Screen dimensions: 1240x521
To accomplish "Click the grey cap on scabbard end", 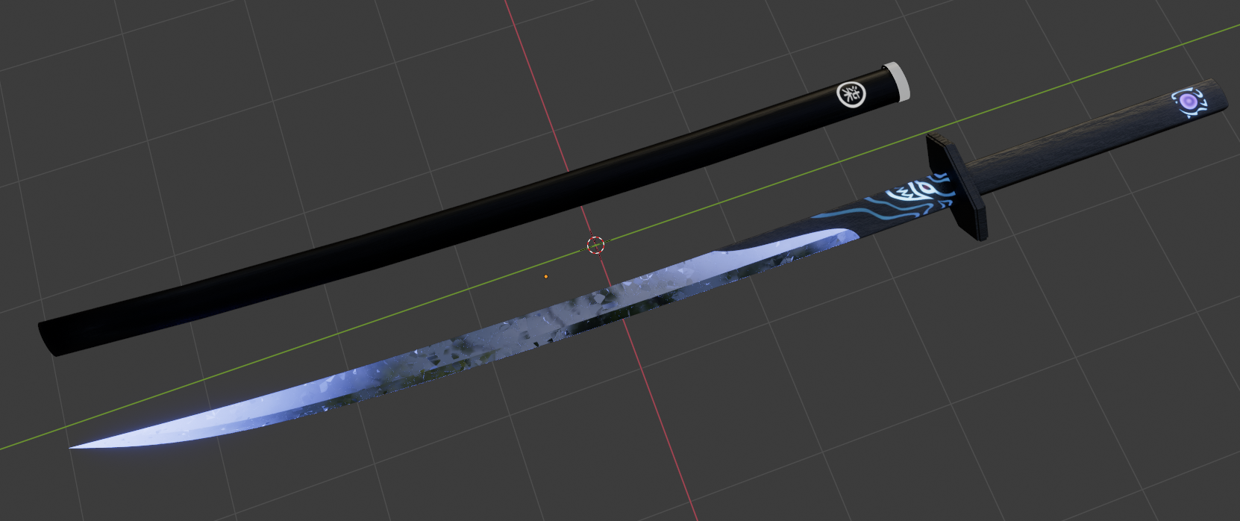I will pyautogui.click(x=897, y=82).
